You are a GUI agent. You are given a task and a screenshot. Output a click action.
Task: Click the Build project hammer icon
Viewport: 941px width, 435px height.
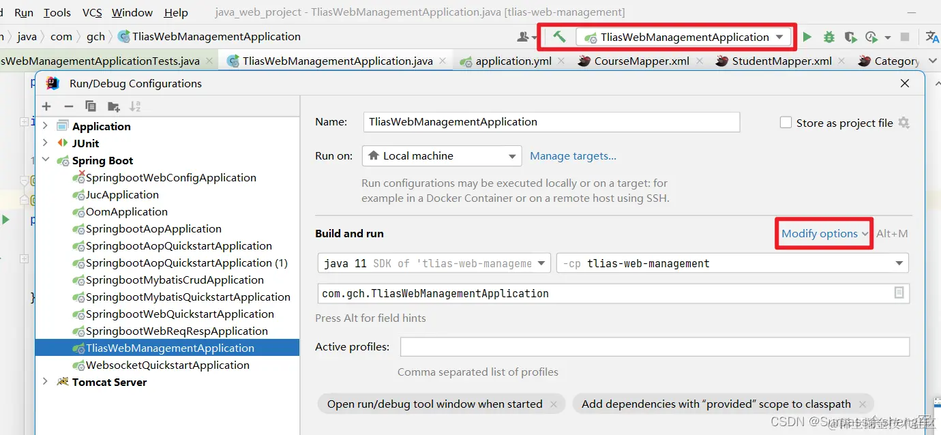559,37
